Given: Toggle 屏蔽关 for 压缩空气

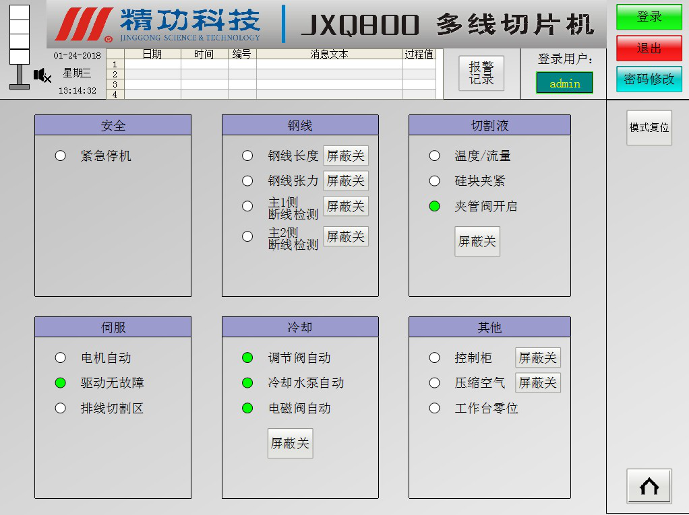Looking at the screenshot, I should [538, 383].
